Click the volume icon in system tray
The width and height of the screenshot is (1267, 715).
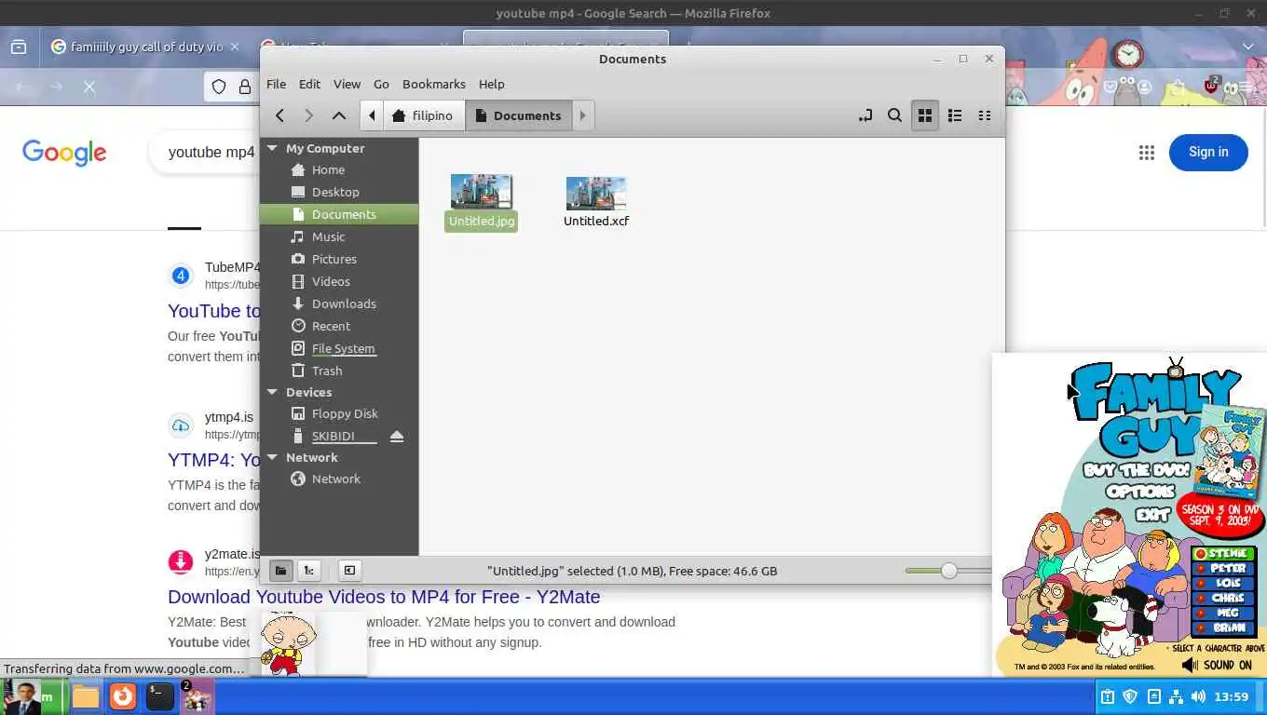point(1198,696)
